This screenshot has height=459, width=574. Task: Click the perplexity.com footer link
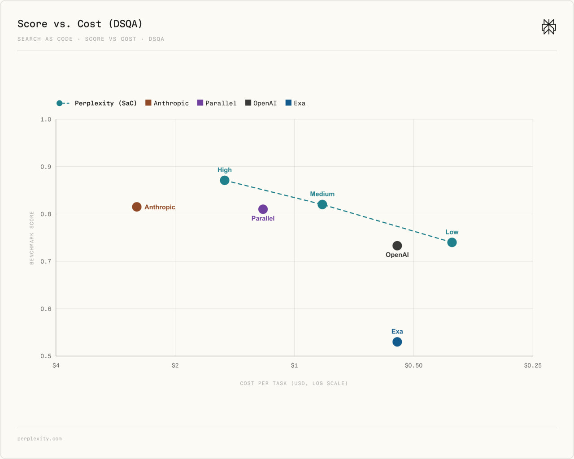39,438
